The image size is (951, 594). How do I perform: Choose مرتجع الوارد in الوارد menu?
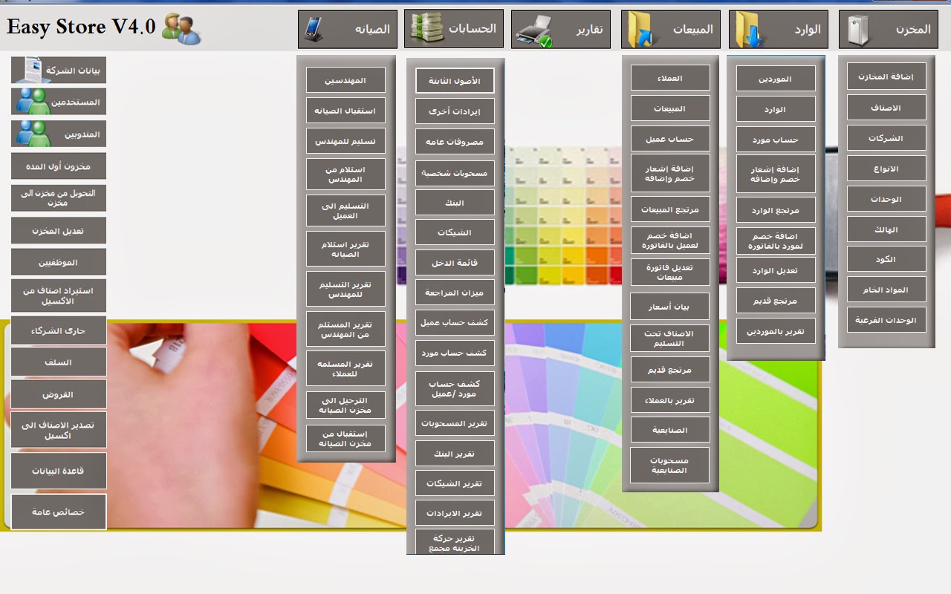tap(776, 209)
